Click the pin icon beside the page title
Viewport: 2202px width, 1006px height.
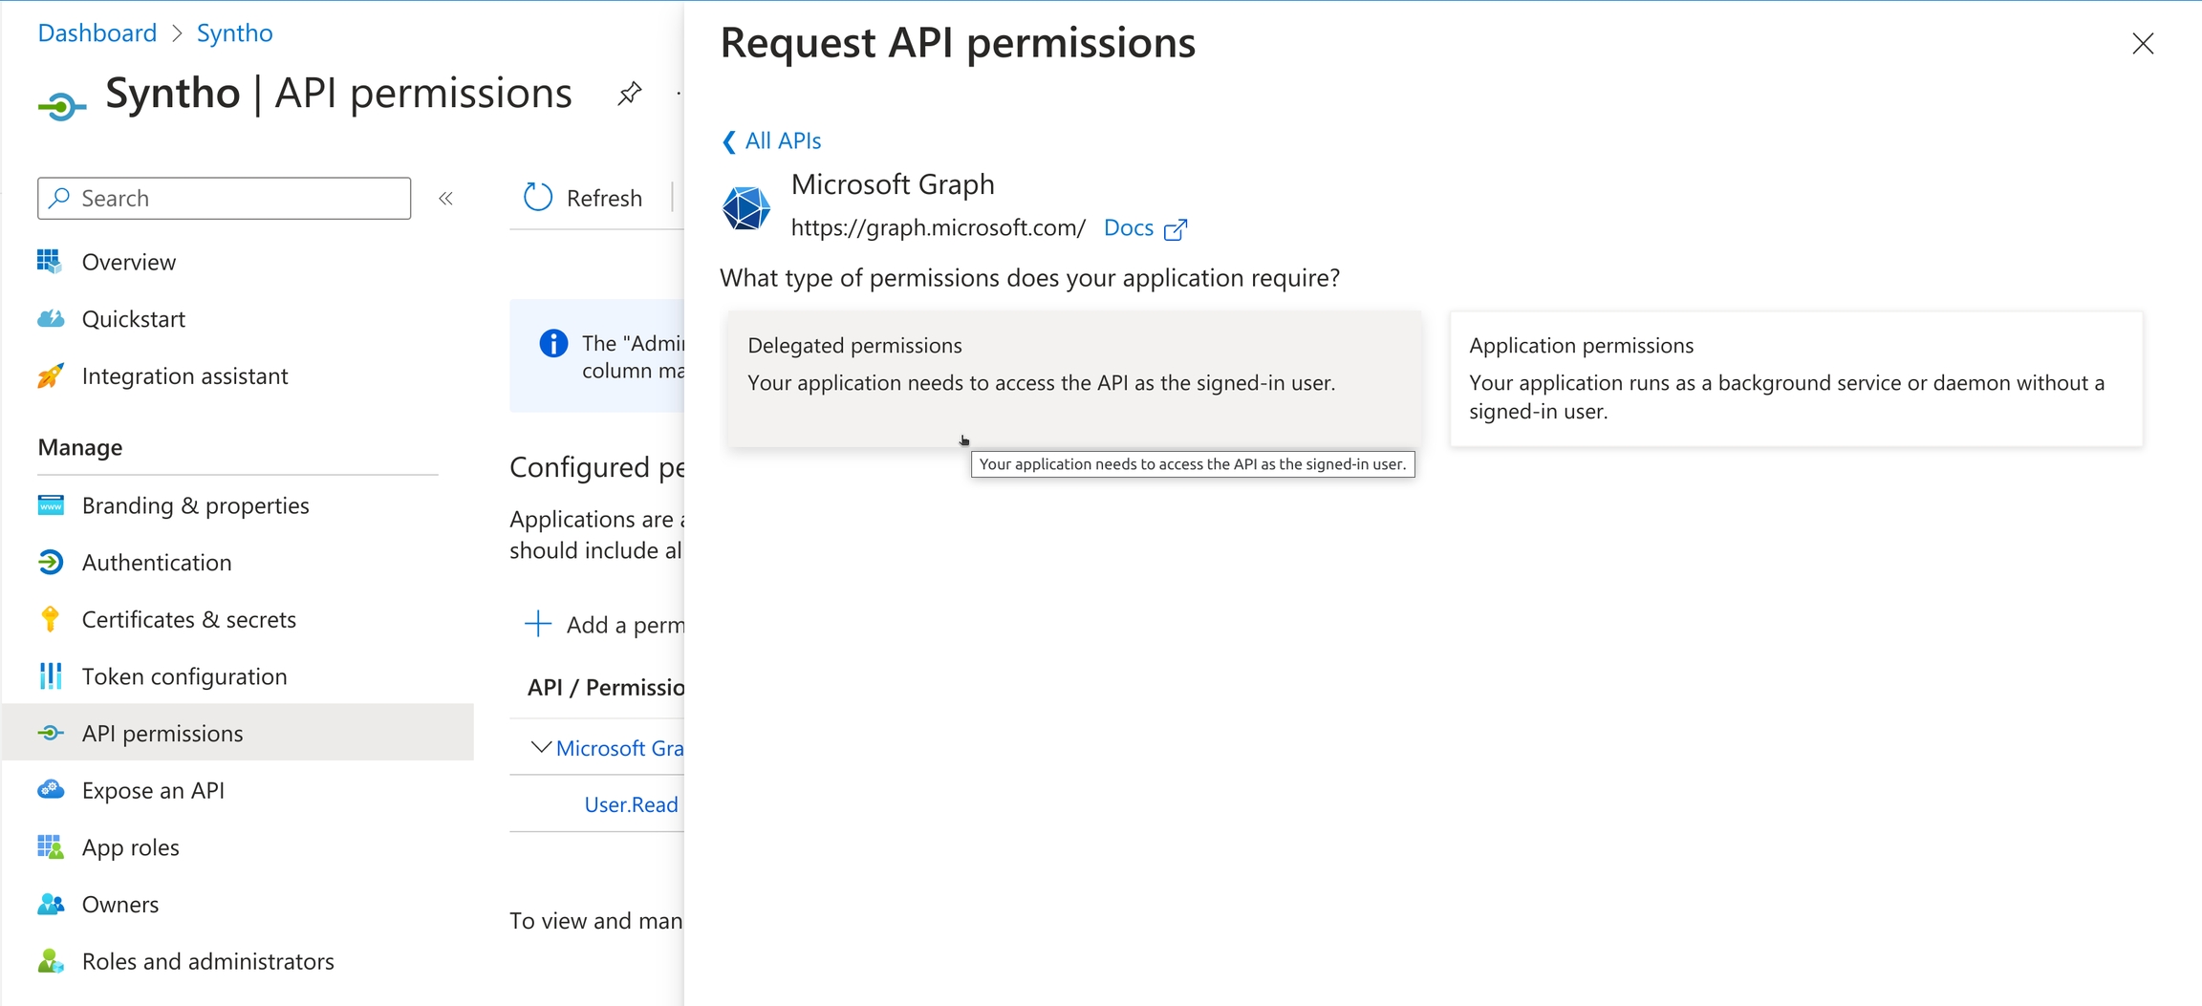[629, 94]
